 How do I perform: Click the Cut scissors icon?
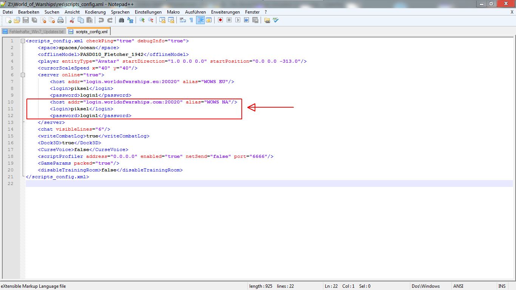pos(71,20)
